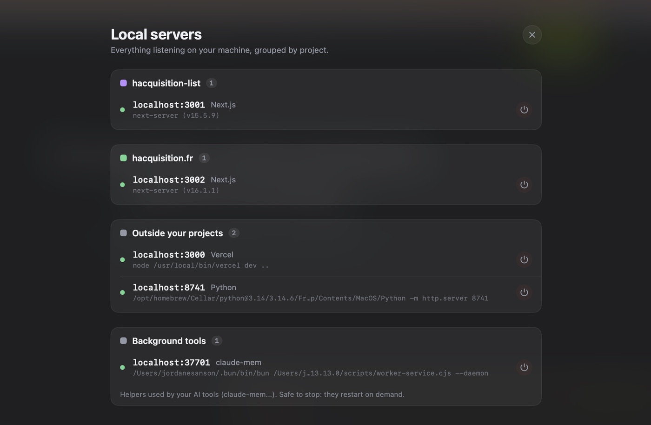651x425 pixels.
Task: Stop the localhost:3002 server power icon
Action: pyautogui.click(x=524, y=185)
